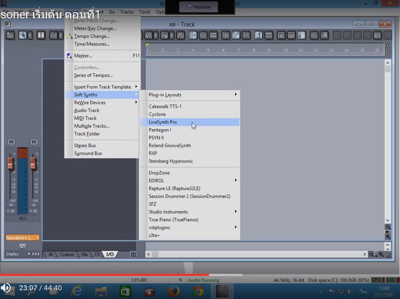Viewport: 400px width, 299px height.
Task: Click the Maximize button at top
Action: click(198, 7)
